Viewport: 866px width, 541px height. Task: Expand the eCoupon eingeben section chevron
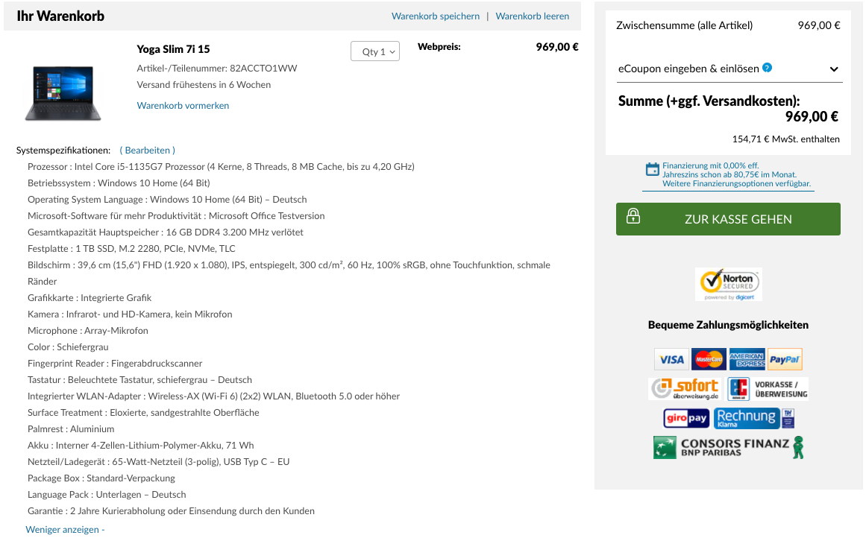(x=834, y=69)
